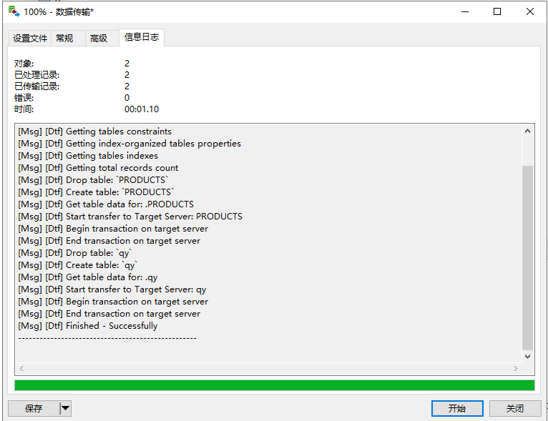Click the 时间 value 00:01.10
The width and height of the screenshot is (548, 421).
click(x=142, y=109)
